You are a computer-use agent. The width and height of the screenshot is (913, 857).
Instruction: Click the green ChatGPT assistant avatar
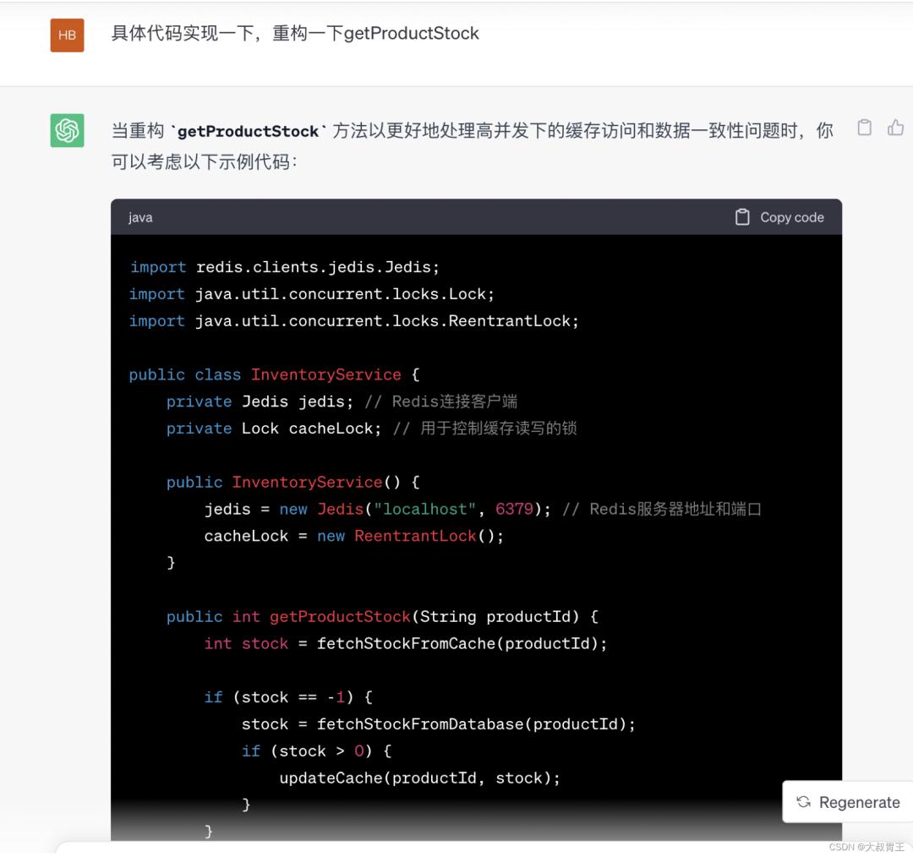point(66,130)
